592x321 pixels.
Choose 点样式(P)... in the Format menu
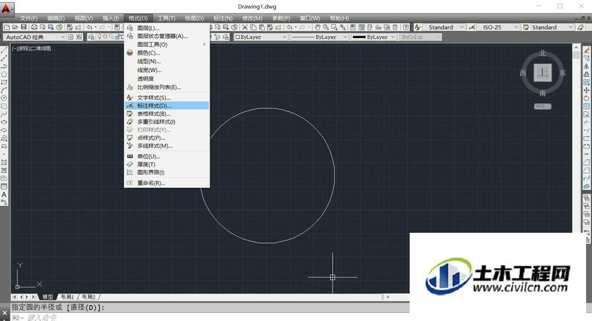[x=167, y=138]
